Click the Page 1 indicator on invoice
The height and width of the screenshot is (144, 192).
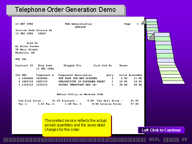[131, 24]
